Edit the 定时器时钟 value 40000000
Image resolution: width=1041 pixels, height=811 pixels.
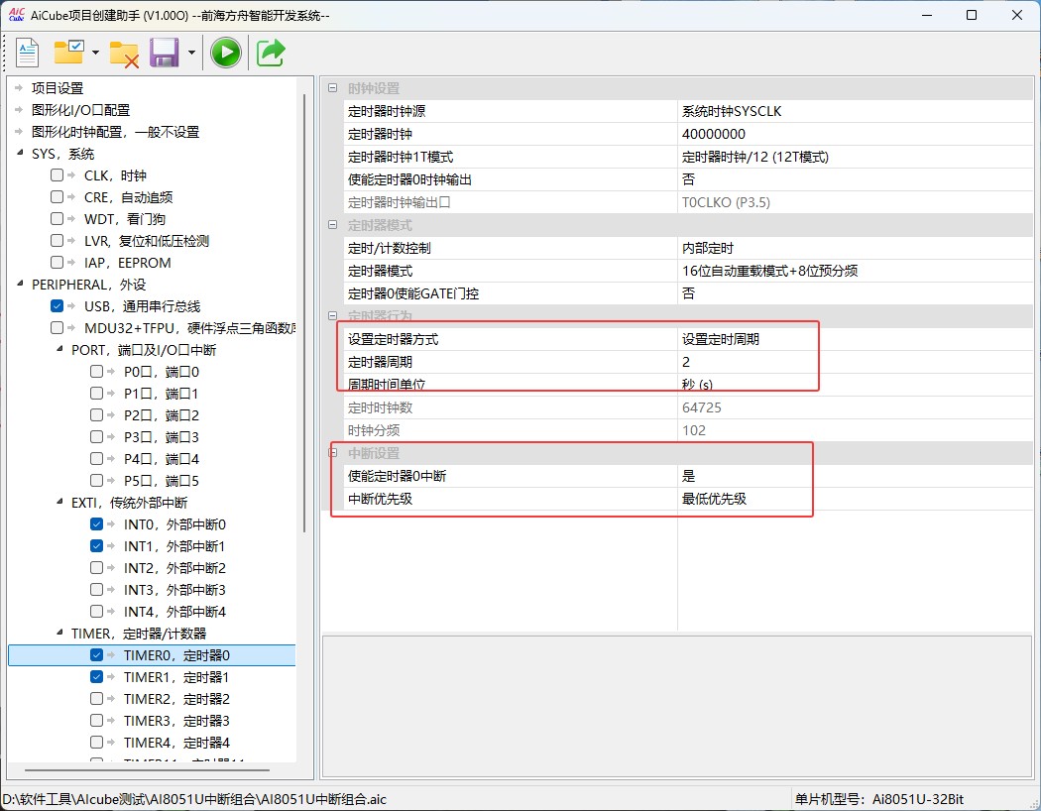[855, 134]
